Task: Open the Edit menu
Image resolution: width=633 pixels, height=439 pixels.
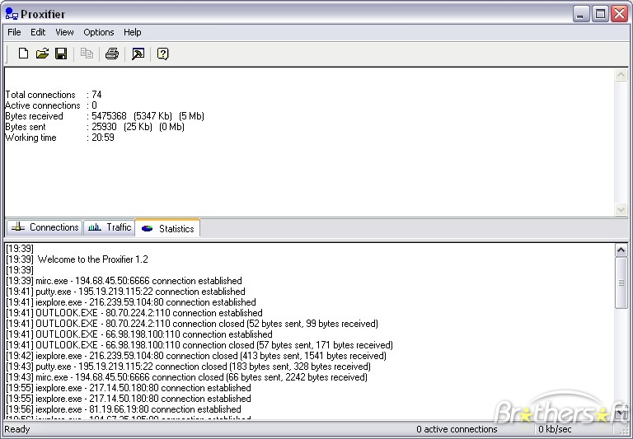Action: (x=38, y=32)
